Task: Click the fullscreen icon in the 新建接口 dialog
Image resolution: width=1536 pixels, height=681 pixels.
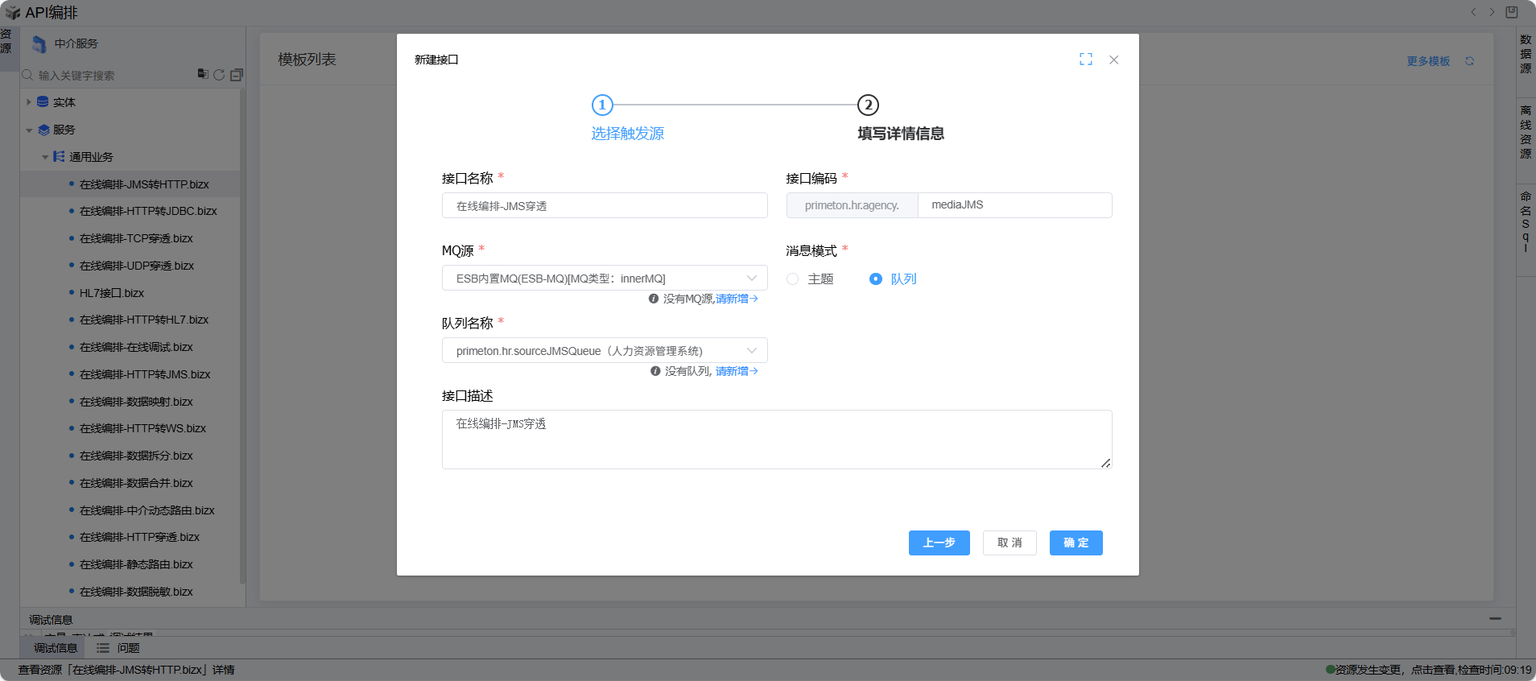Action: (1086, 60)
